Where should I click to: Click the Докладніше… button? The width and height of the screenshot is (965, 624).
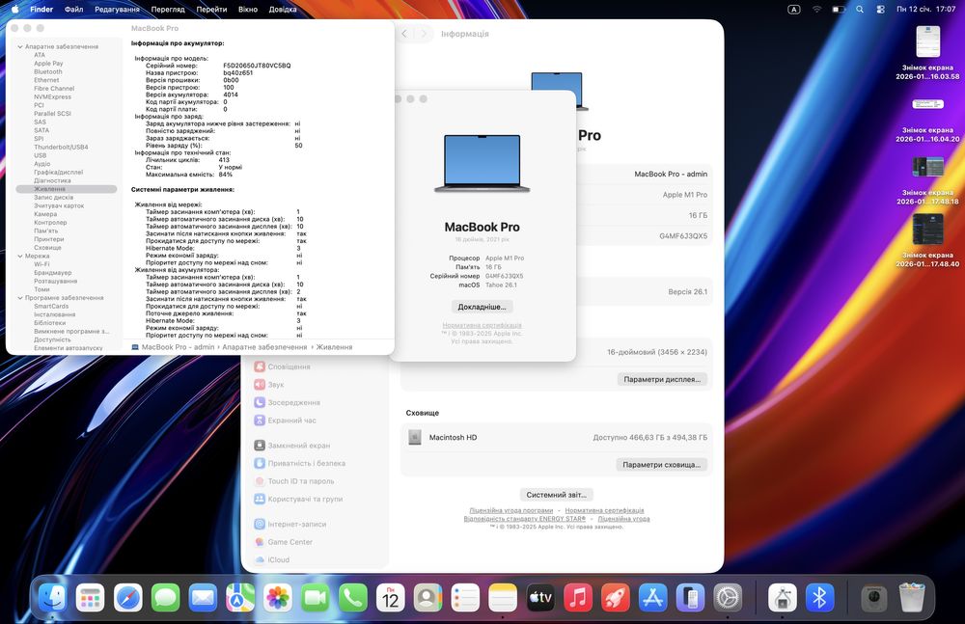[x=482, y=307]
